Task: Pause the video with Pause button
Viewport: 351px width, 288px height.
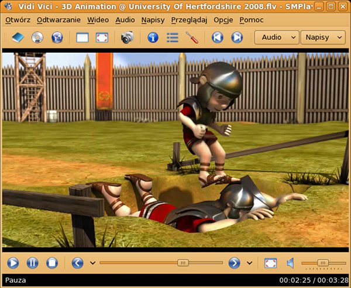Action: tap(32, 263)
